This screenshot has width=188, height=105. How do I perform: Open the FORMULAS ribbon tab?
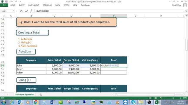(47, 5)
